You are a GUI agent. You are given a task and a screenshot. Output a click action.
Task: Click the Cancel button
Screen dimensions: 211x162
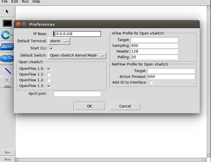pos(125,106)
